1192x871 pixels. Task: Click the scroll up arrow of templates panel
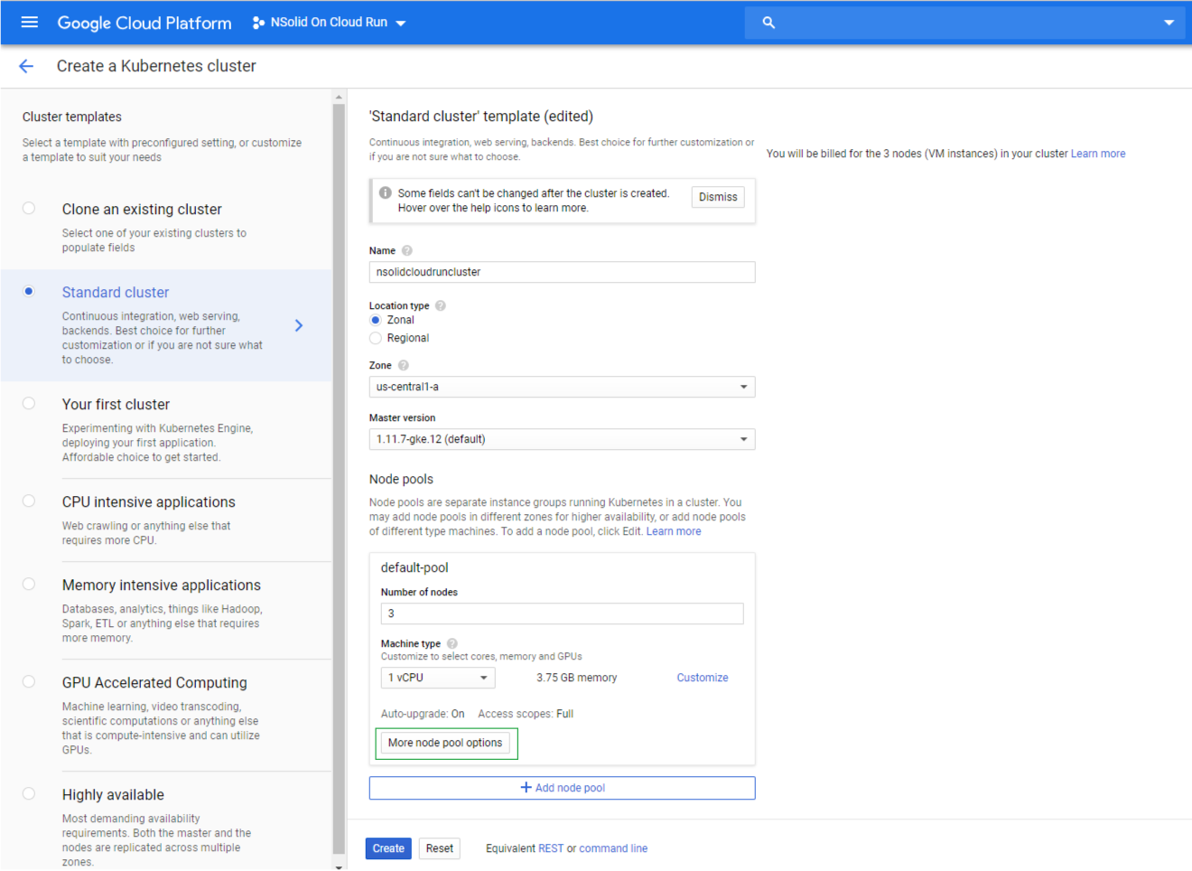pyautogui.click(x=339, y=96)
